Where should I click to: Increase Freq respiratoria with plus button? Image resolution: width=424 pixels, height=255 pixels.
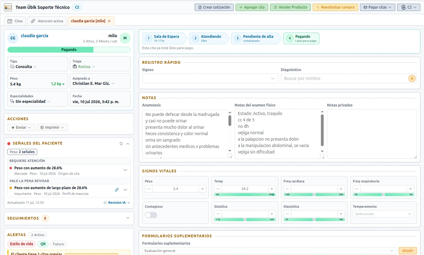(x=411, y=189)
